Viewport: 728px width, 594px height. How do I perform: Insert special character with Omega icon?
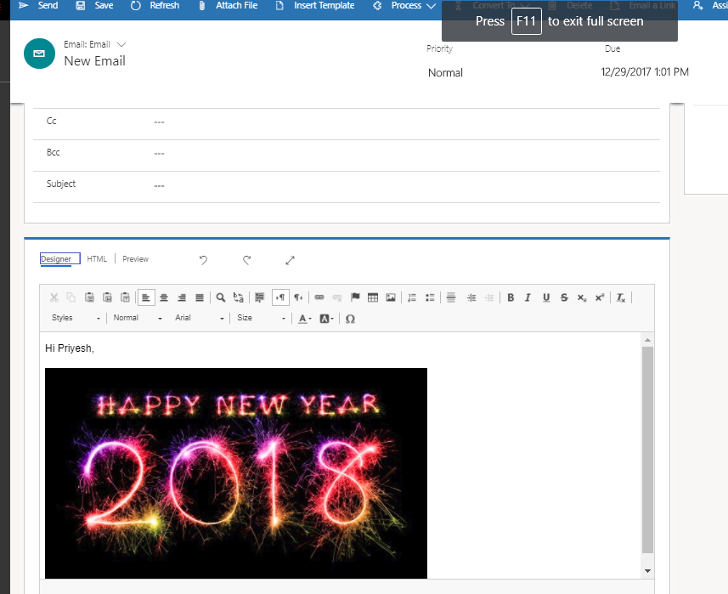click(350, 319)
